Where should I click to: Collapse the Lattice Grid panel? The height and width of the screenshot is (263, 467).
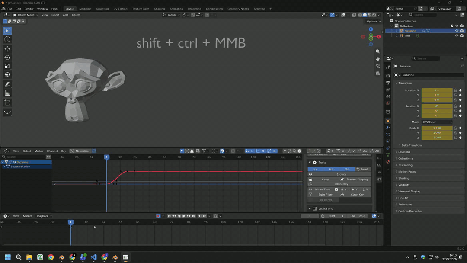tap(310, 209)
